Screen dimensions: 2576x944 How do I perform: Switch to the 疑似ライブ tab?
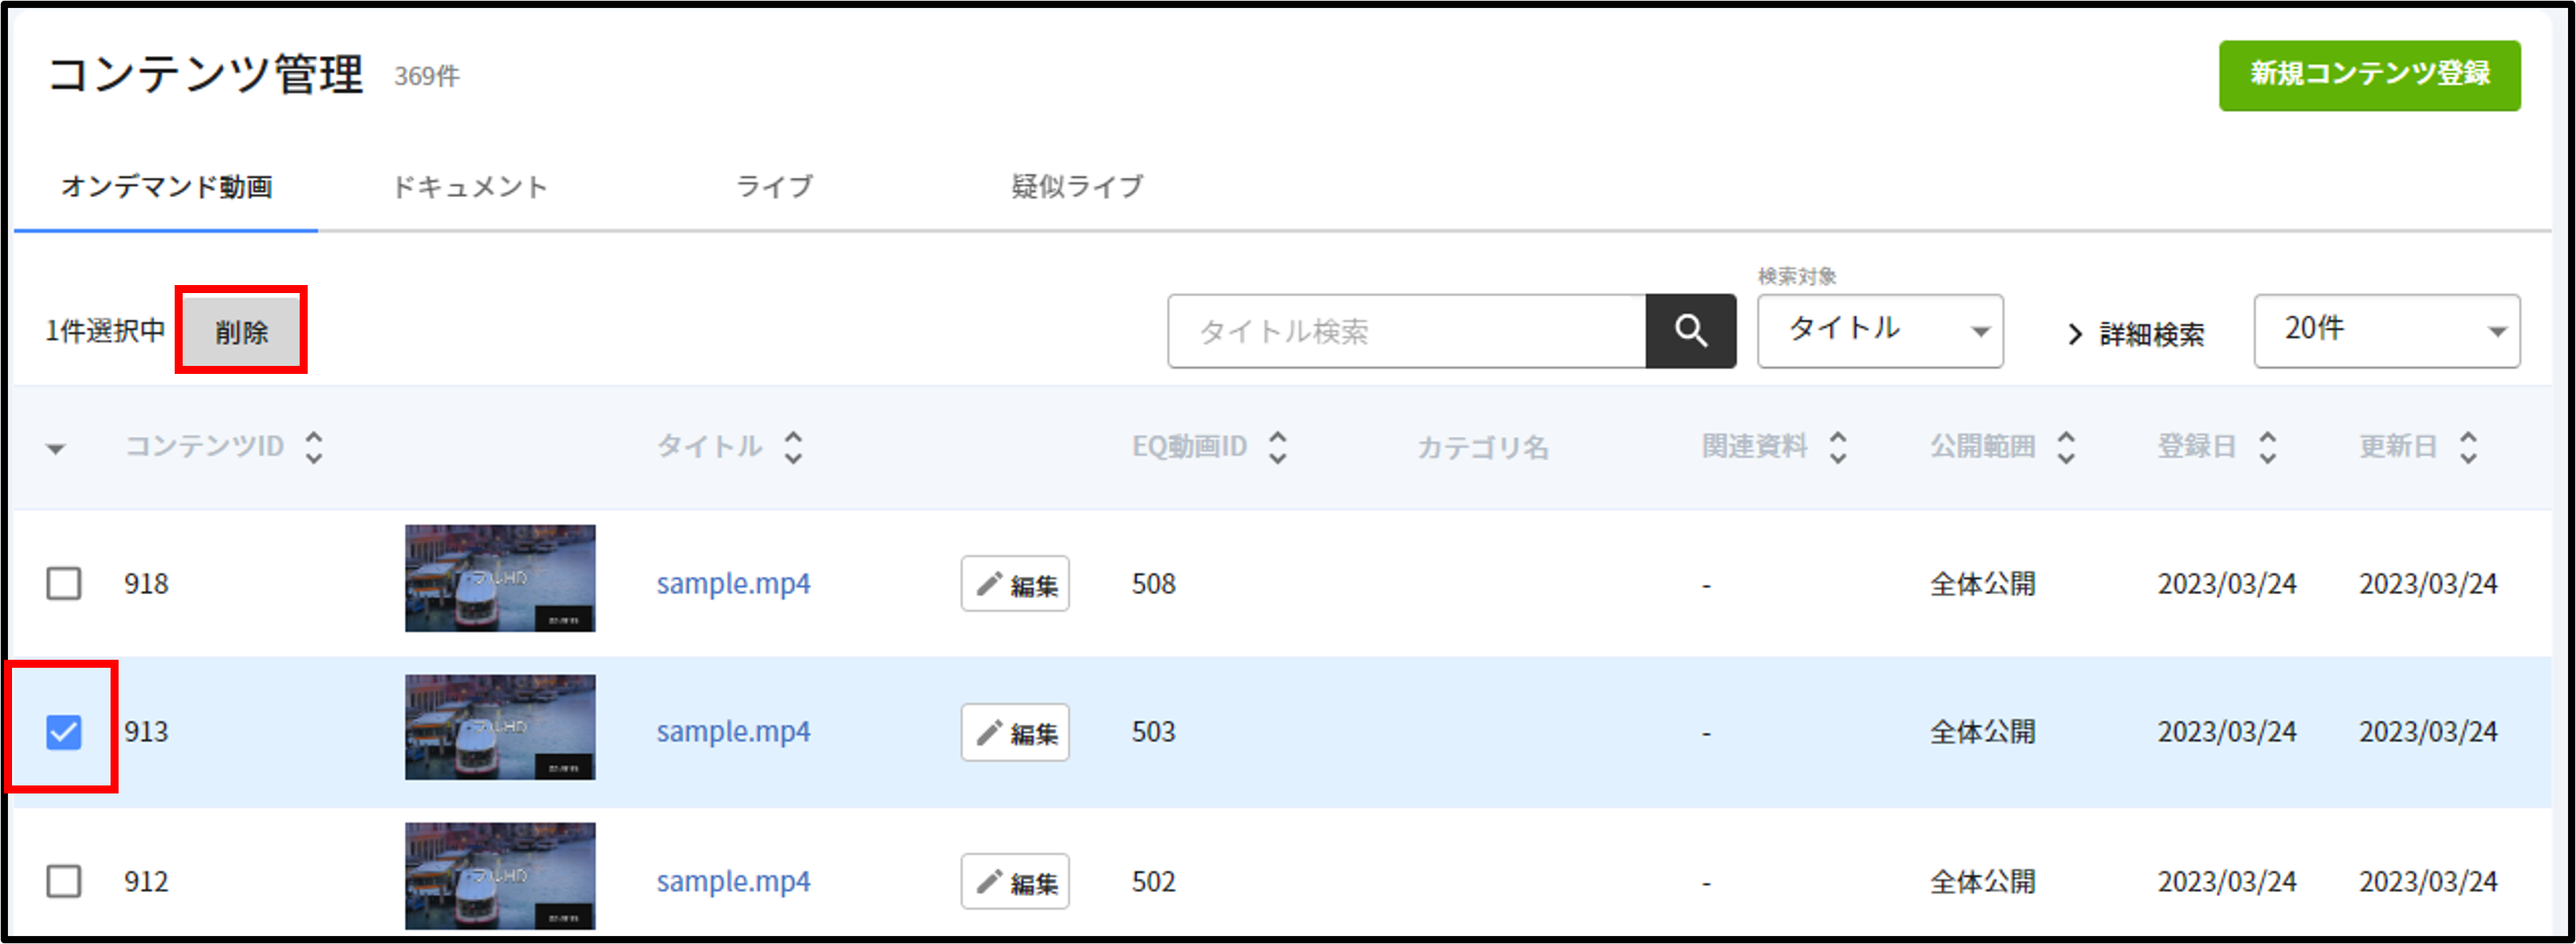1077,187
